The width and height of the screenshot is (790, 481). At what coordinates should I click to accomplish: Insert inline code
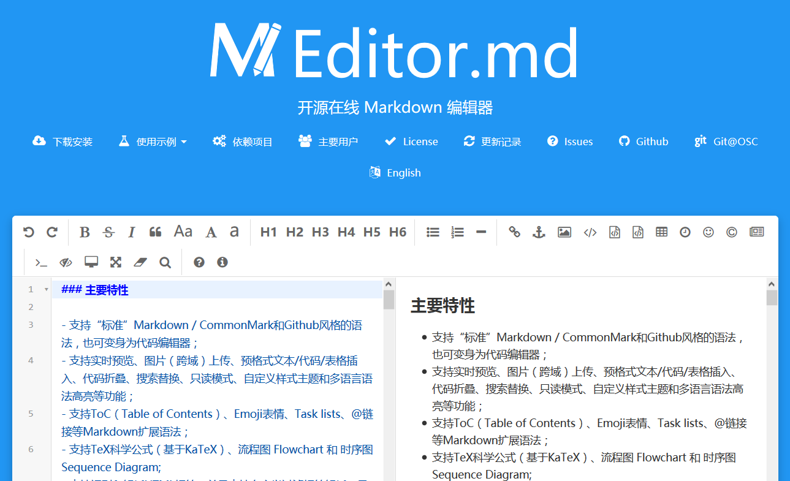click(x=590, y=232)
